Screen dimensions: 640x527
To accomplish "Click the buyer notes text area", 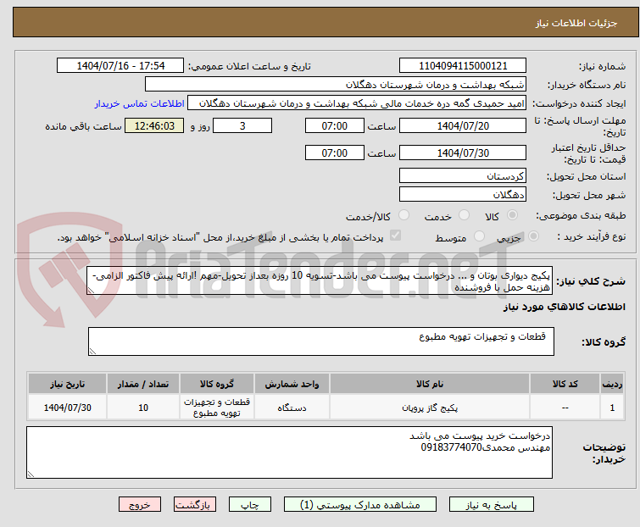I will coord(288,452).
